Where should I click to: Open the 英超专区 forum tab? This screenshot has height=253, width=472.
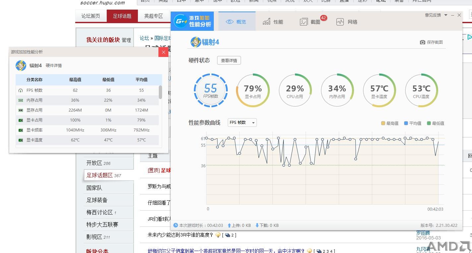pyautogui.click(x=153, y=16)
